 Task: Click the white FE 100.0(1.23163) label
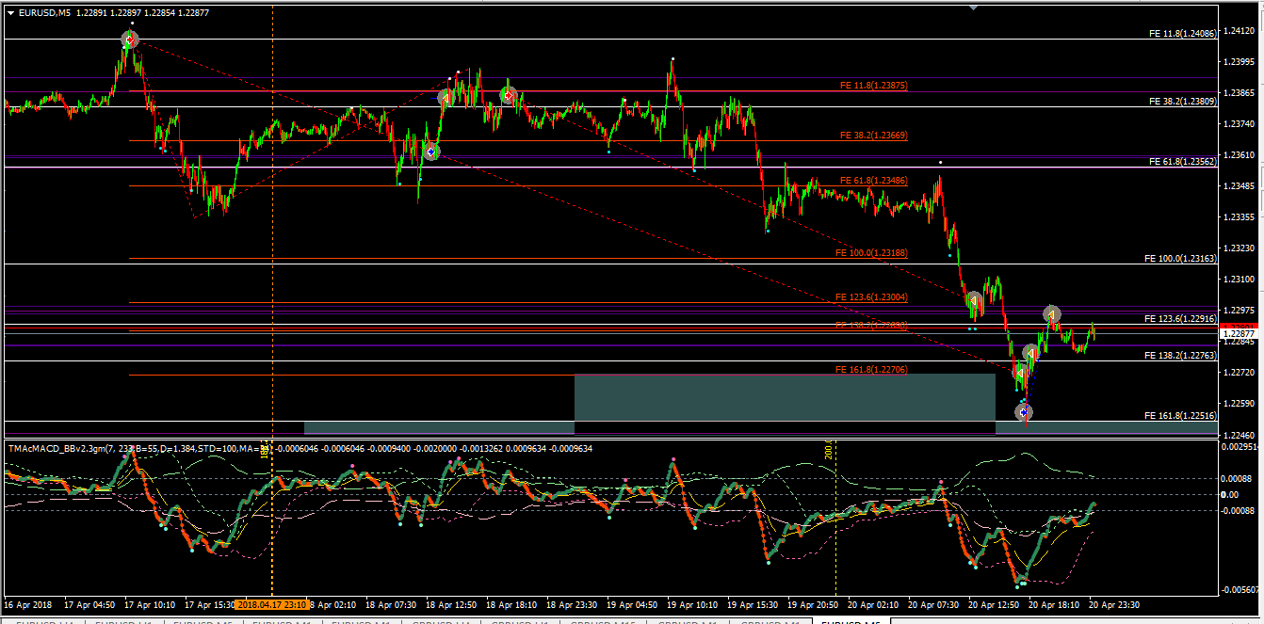click(x=1181, y=258)
